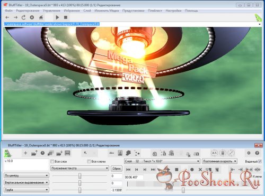Enable the 'Все ключи' checkbox
Viewport: 265px width, 196px height.
(89, 161)
